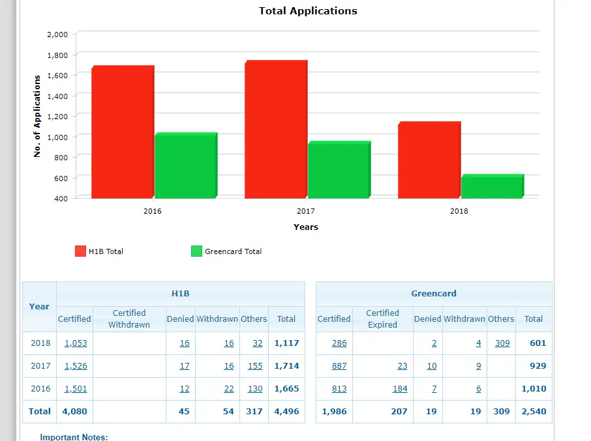Click the 2018 H1B red bar
This screenshot has height=441, width=591.
[x=429, y=160]
